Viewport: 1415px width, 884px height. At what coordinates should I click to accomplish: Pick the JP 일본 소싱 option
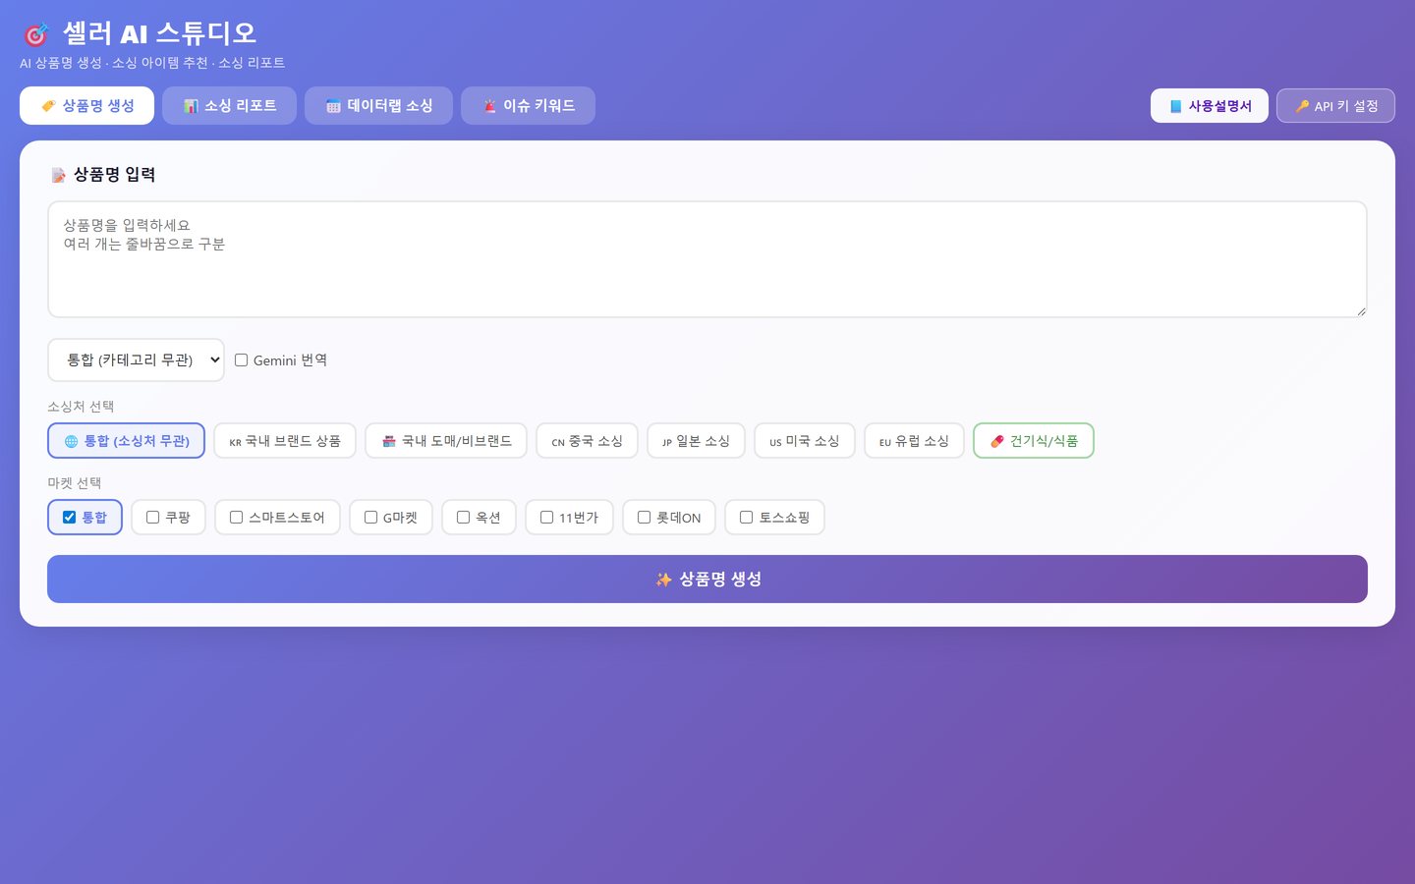tap(696, 441)
